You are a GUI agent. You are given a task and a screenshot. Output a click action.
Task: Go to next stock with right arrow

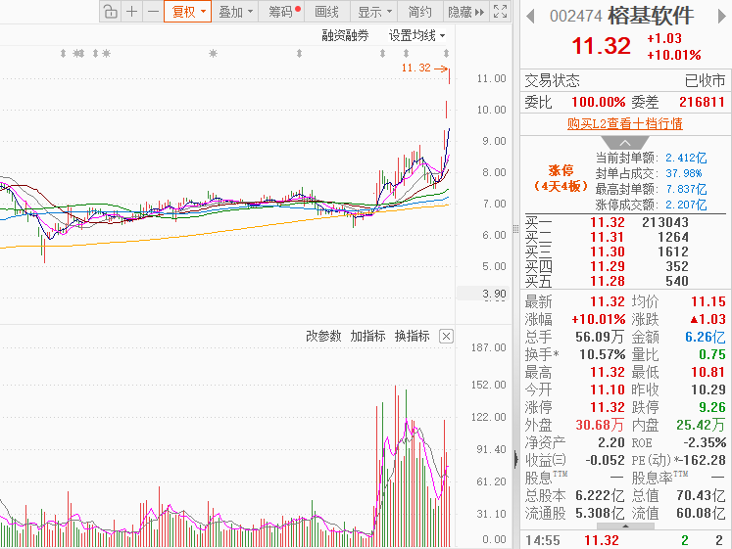pos(722,17)
